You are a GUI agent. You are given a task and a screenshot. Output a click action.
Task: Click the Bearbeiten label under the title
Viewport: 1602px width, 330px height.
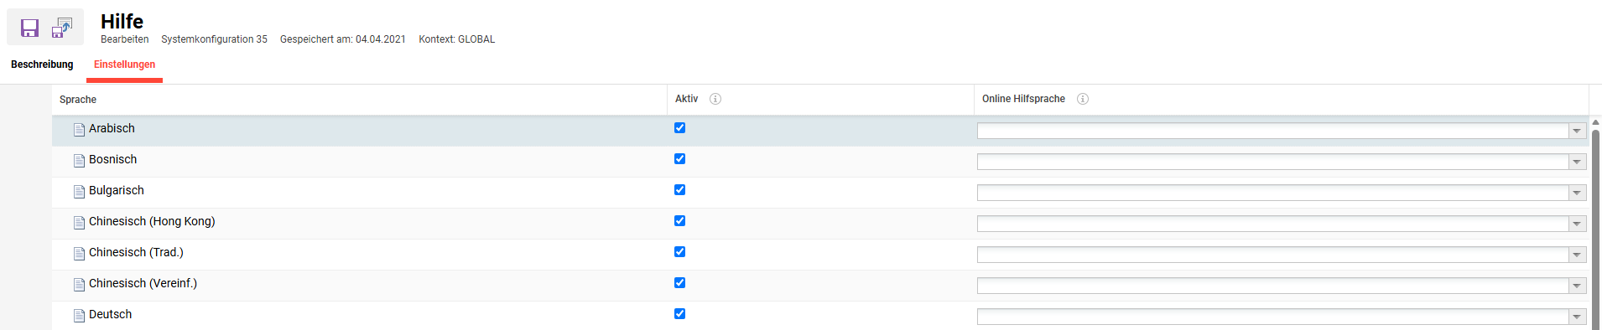coord(124,39)
